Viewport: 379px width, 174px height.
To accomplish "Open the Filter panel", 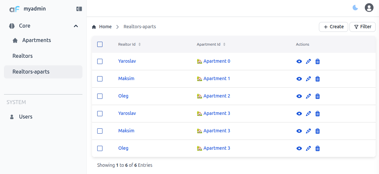I will click(363, 27).
